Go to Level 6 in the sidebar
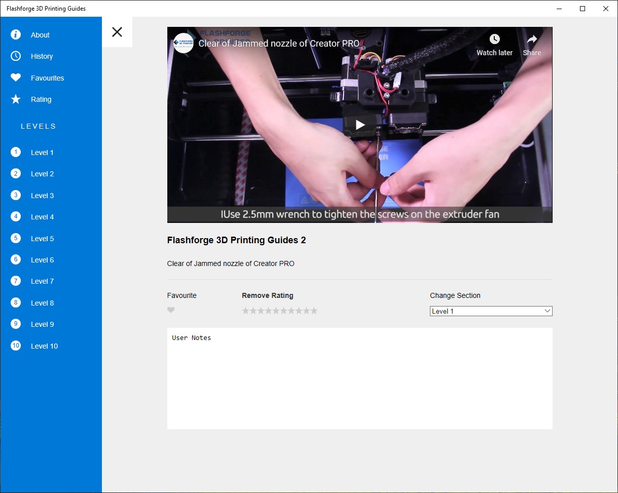Screen dimensions: 618x493 coord(51,260)
